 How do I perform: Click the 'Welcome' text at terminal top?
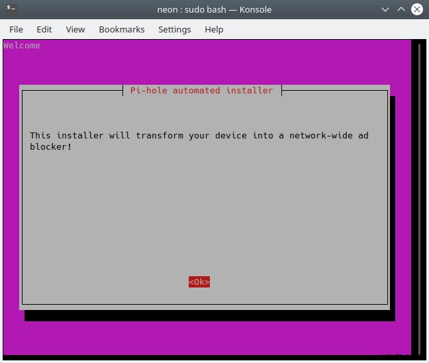22,46
